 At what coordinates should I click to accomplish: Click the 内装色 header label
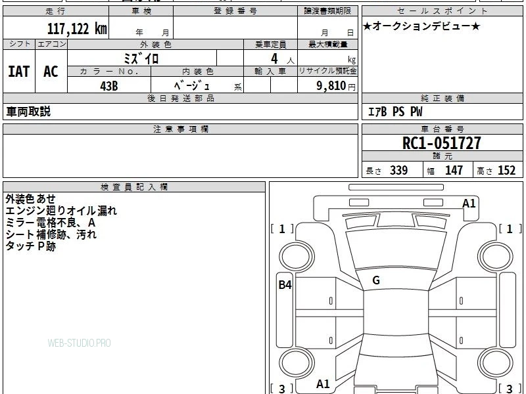tap(197, 72)
